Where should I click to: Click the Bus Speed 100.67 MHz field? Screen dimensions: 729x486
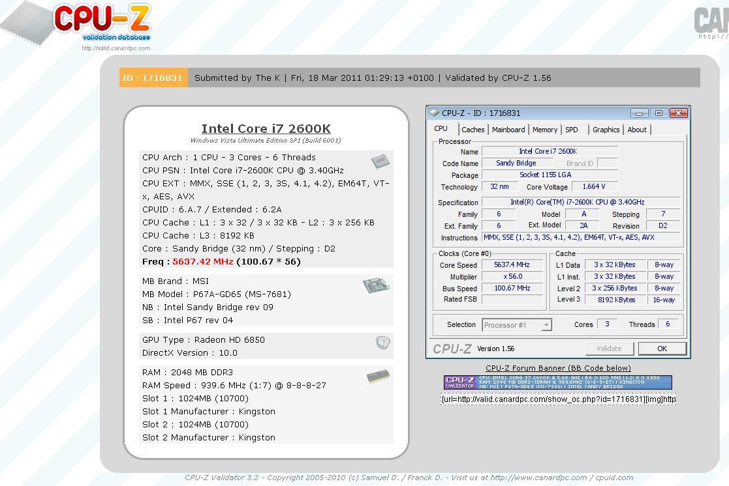513,288
